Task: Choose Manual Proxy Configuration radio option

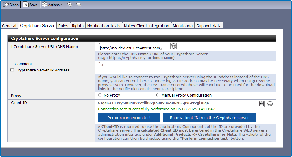Action: [x=158, y=95]
